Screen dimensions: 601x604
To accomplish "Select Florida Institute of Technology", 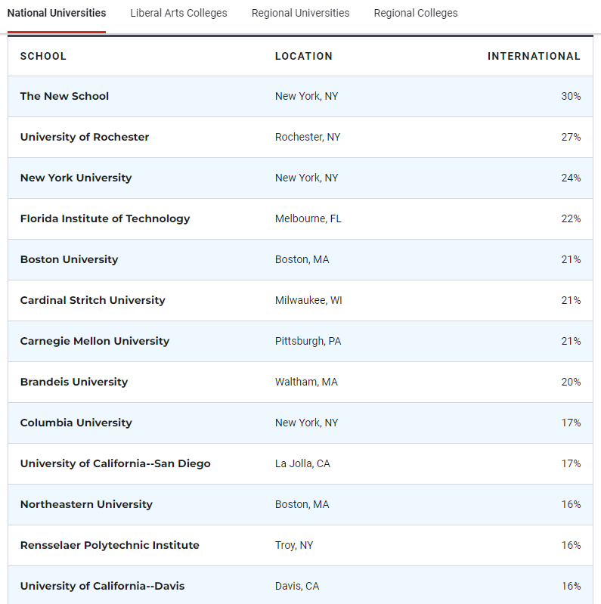I will pyautogui.click(x=105, y=218).
